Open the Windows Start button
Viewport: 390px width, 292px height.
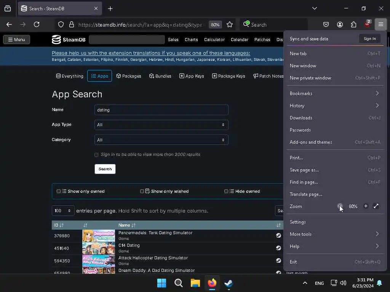click(161, 283)
